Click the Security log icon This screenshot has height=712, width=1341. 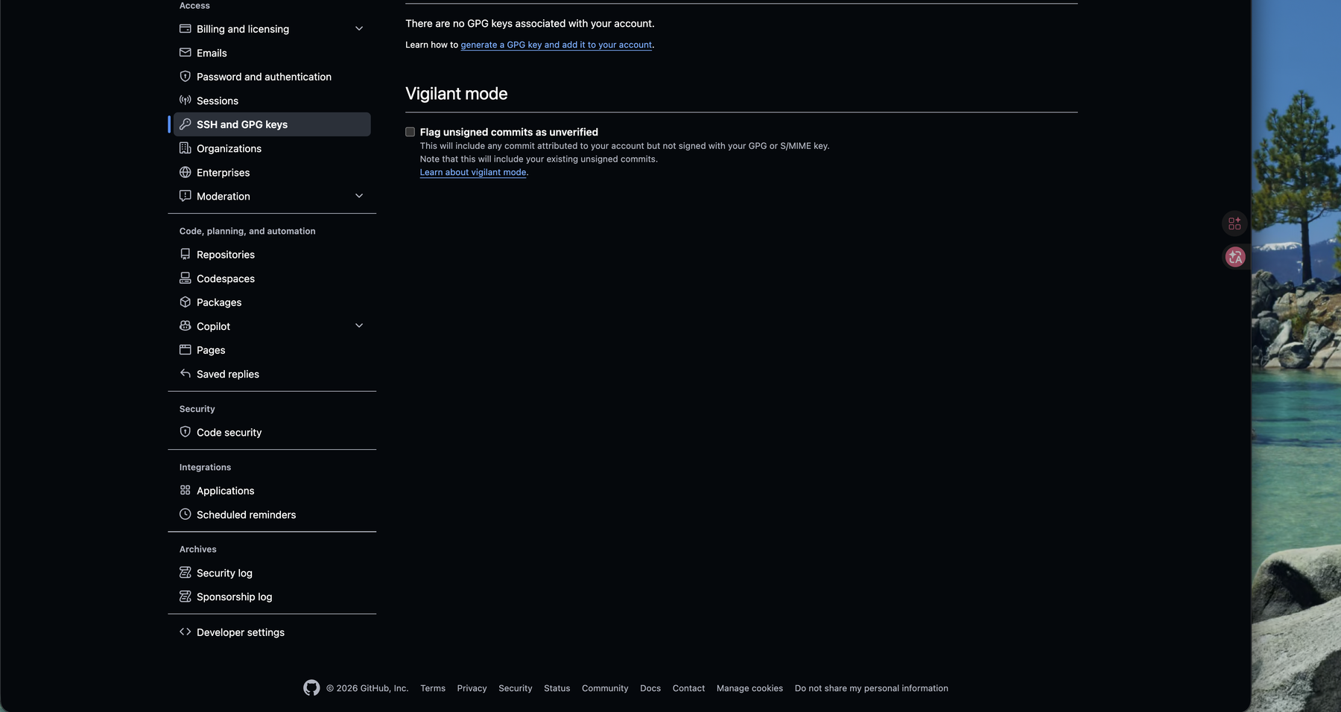[x=185, y=572]
